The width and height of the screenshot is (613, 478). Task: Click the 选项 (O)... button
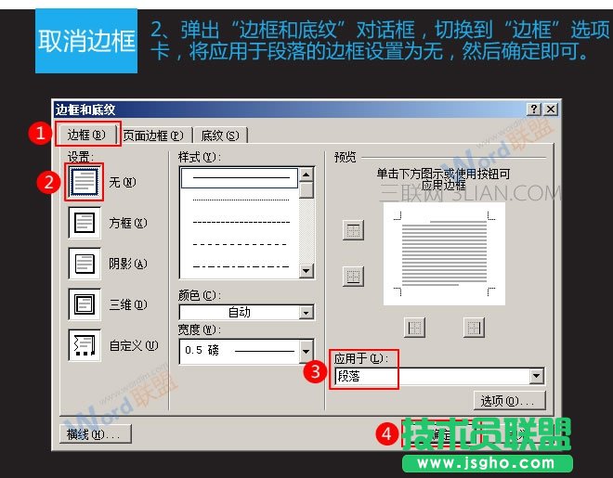pyautogui.click(x=509, y=401)
